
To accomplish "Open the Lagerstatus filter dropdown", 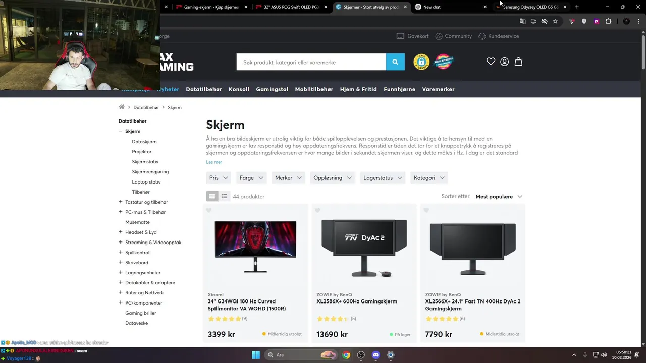I will coord(383,178).
